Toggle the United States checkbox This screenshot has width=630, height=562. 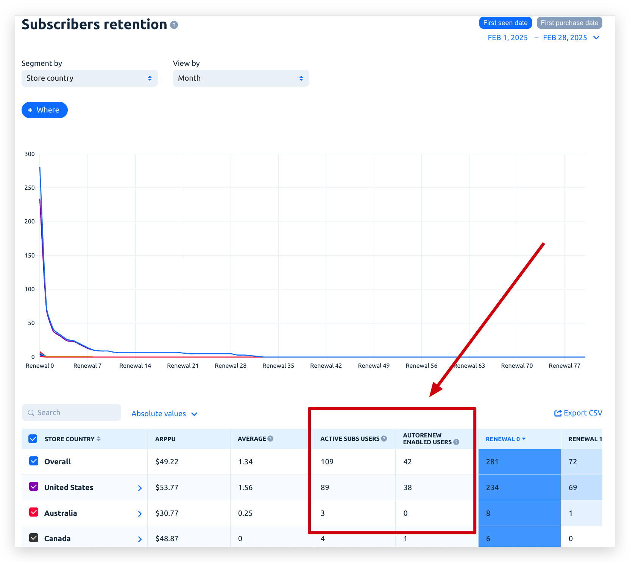34,487
